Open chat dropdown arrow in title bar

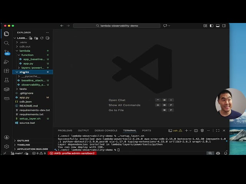[x=169, y=26]
